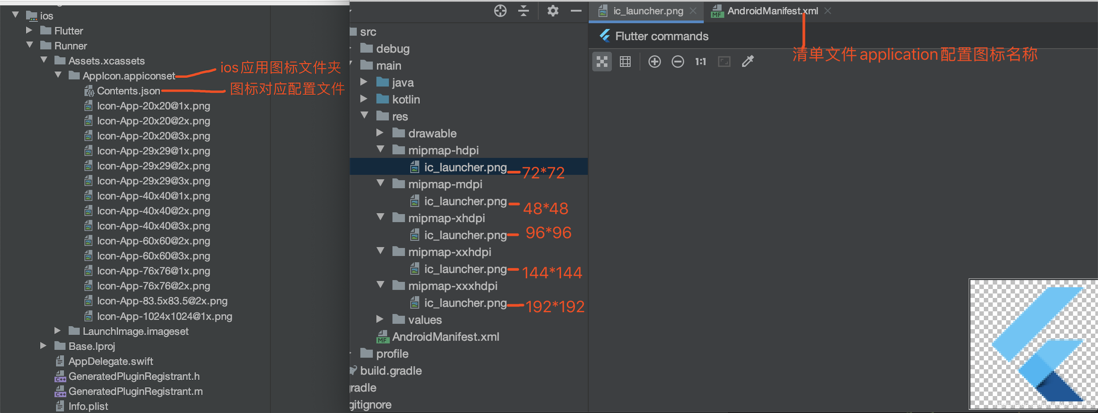Collapse the res folder
Viewport: 1098px width, 413px height.
[364, 116]
